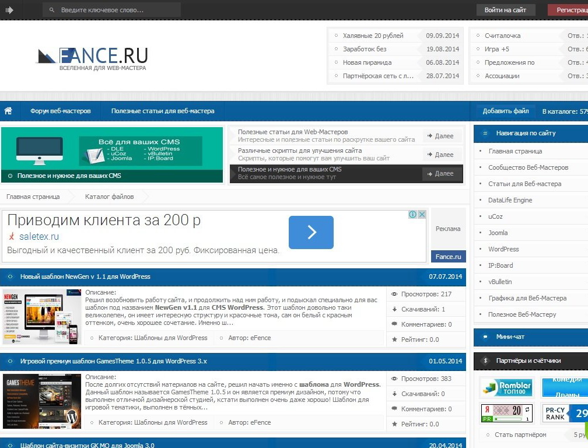This screenshot has width=588, height=448.
Task: Open the 'Игра +5' forum topic
Action: (497, 49)
